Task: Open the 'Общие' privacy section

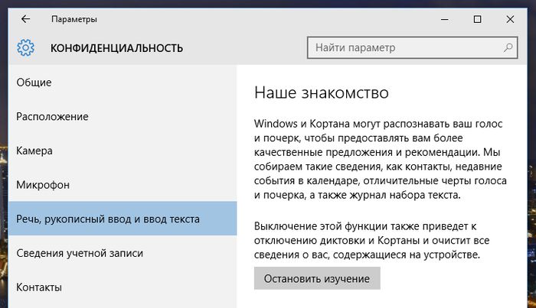Action: [x=123, y=83]
